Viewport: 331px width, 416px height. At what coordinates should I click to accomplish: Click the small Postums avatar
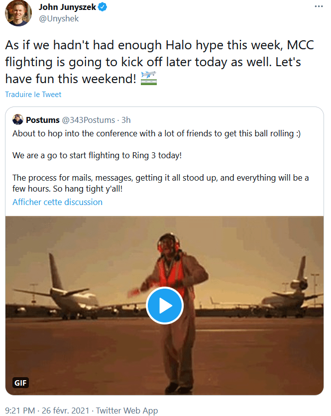[x=18, y=120]
